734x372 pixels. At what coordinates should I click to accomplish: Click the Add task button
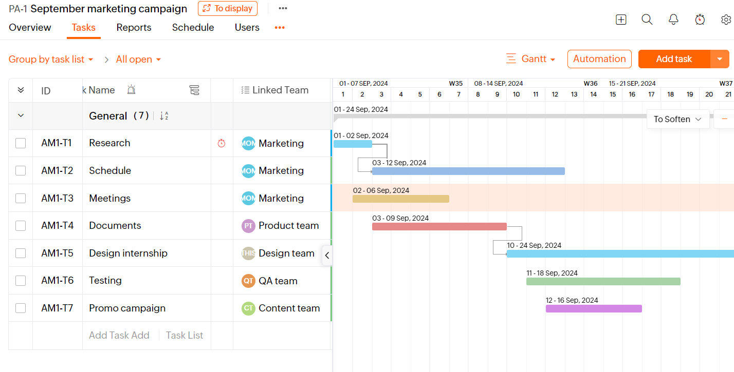(673, 59)
